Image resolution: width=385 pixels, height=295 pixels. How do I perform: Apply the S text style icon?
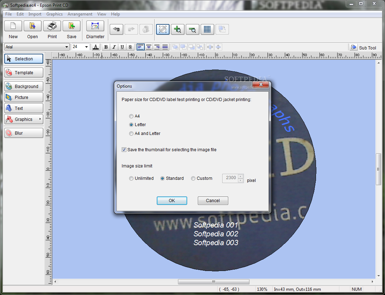click(130, 47)
